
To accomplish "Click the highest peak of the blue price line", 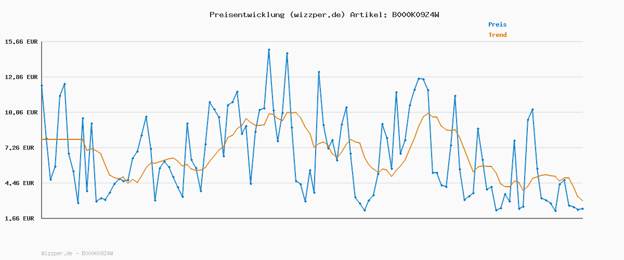I will click(269, 49).
